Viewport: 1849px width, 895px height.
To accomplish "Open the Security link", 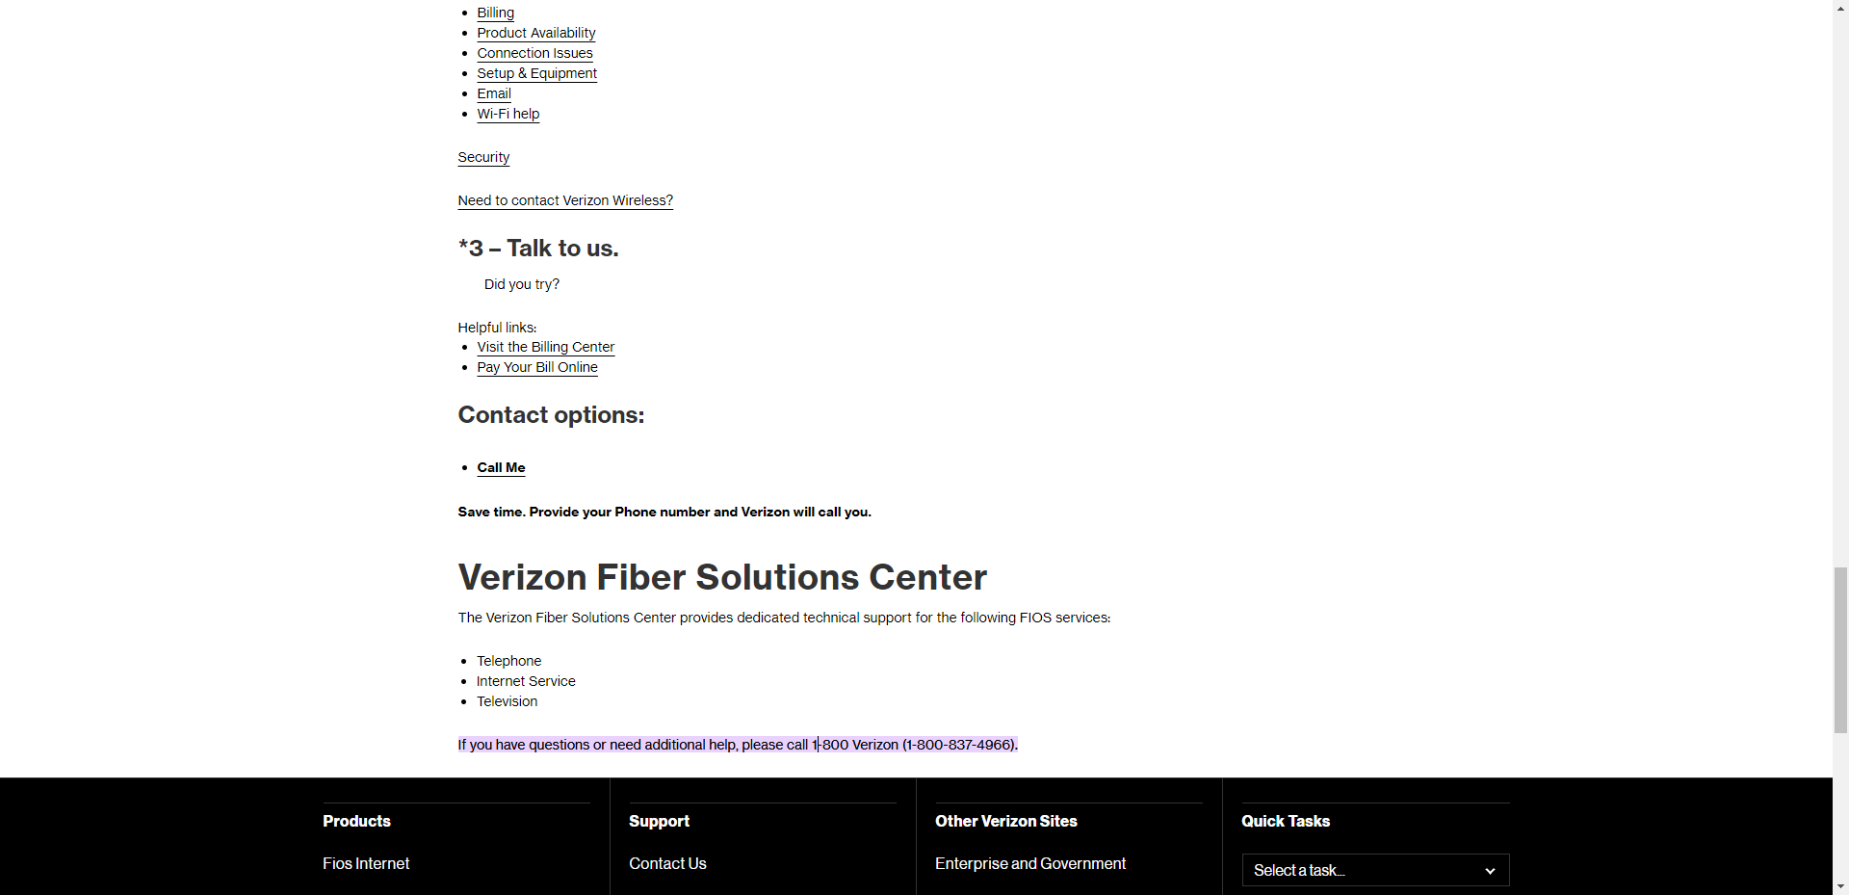I will (482, 157).
